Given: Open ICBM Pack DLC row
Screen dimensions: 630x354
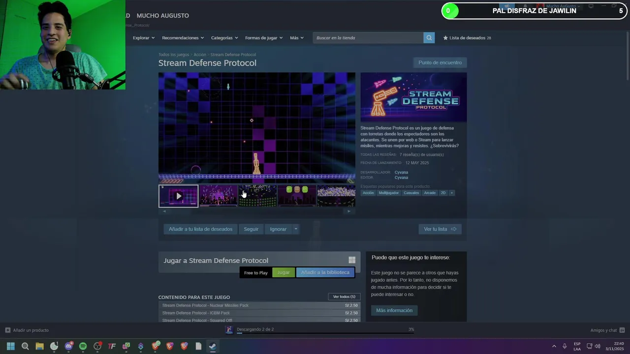Looking at the screenshot, I should tap(259, 313).
